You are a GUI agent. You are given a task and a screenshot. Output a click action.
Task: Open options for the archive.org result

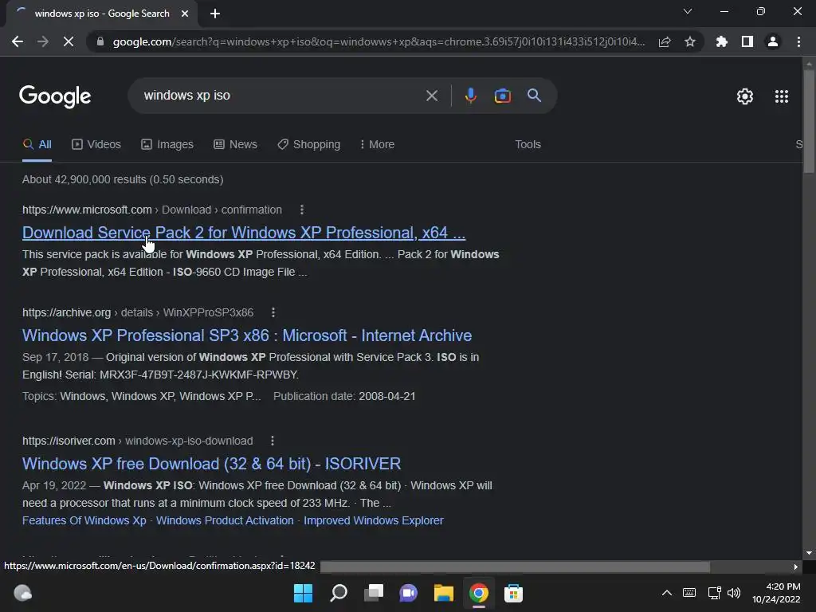coord(273,312)
